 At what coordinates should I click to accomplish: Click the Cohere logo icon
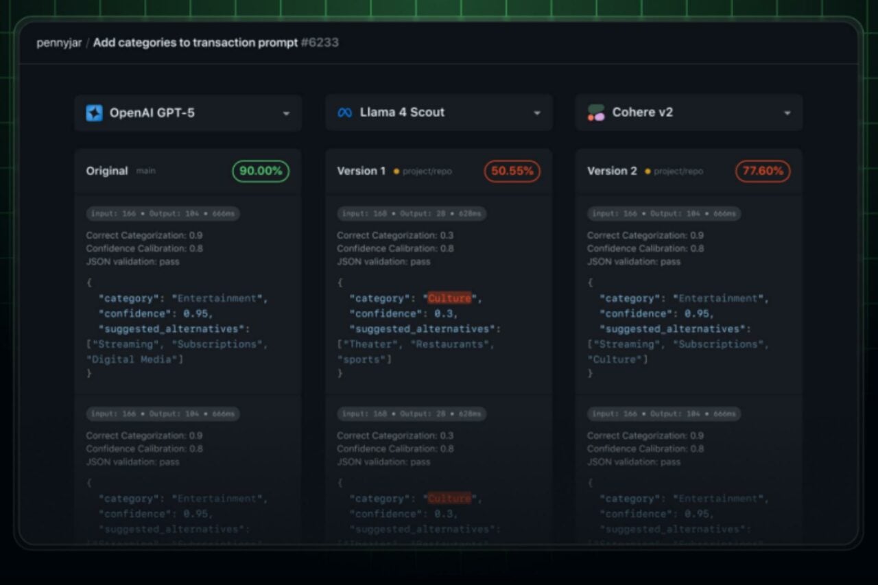pos(595,113)
